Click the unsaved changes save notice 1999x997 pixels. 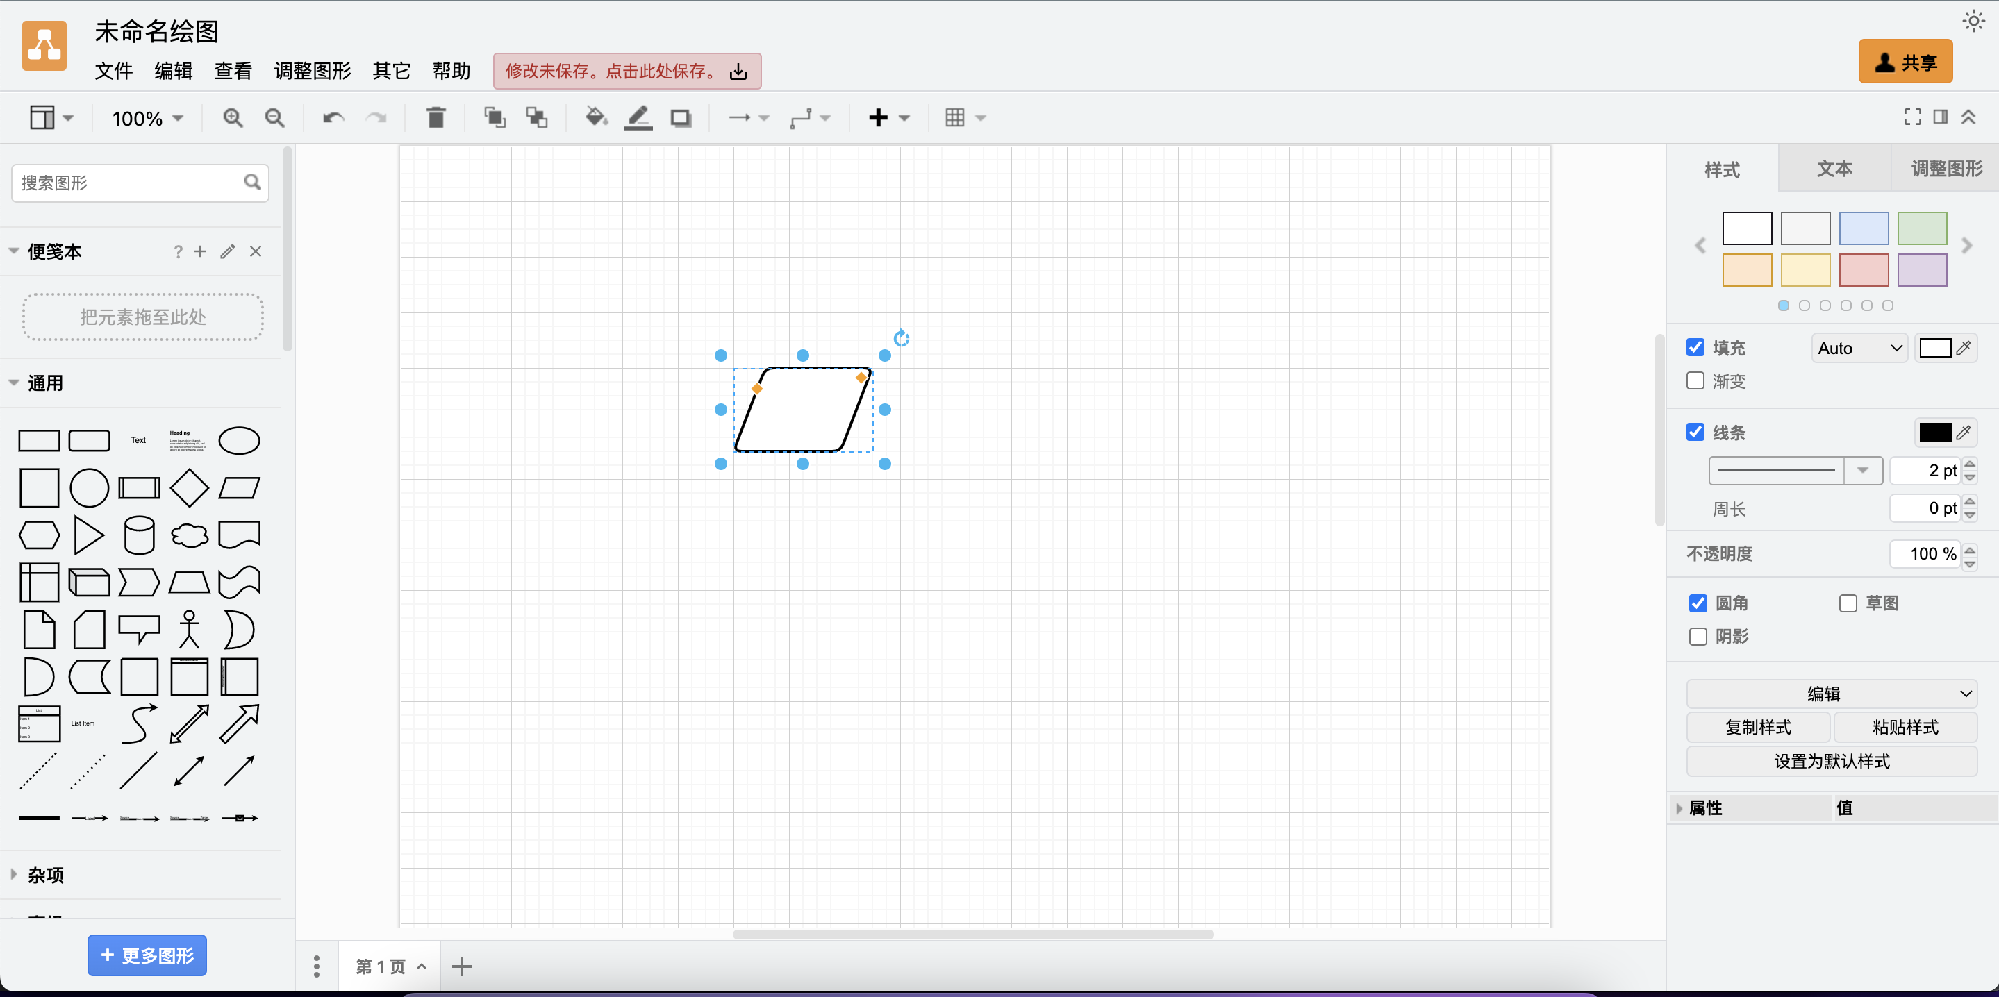click(x=627, y=72)
